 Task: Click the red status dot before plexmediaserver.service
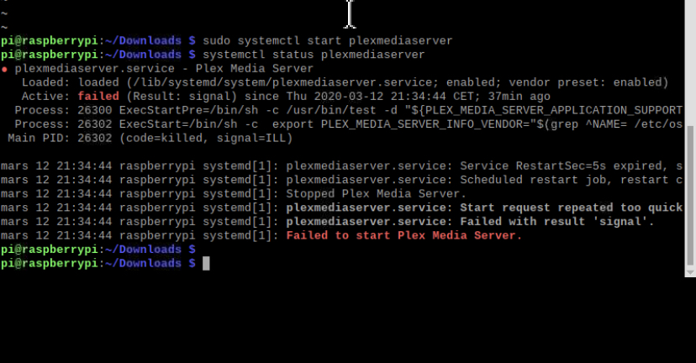point(4,69)
